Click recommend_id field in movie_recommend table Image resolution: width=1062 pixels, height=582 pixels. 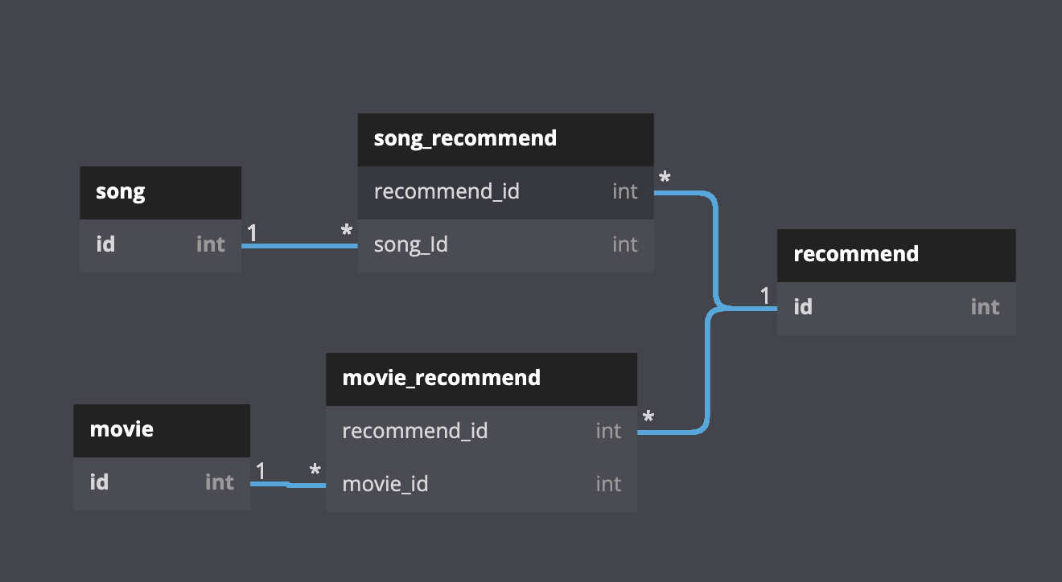pos(481,432)
